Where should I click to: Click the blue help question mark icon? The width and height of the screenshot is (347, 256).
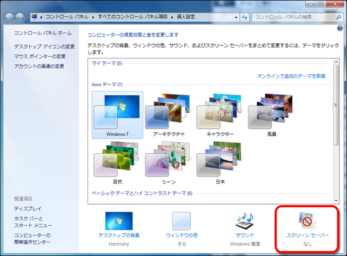click(339, 28)
